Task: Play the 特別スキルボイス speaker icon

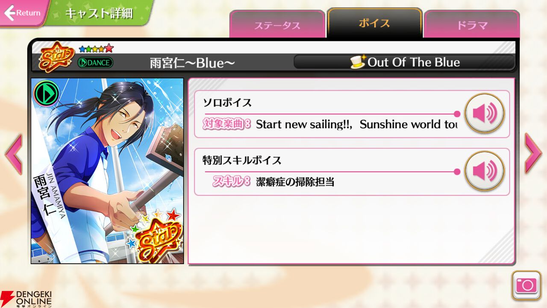Action: 485,171
